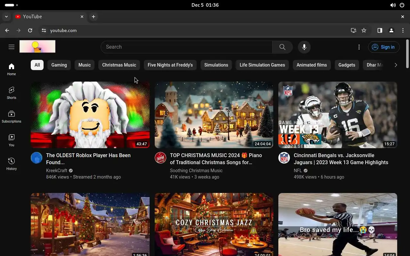This screenshot has width=410, height=256.
Task: Open the clock Dec 5 01:36
Action: point(205,5)
